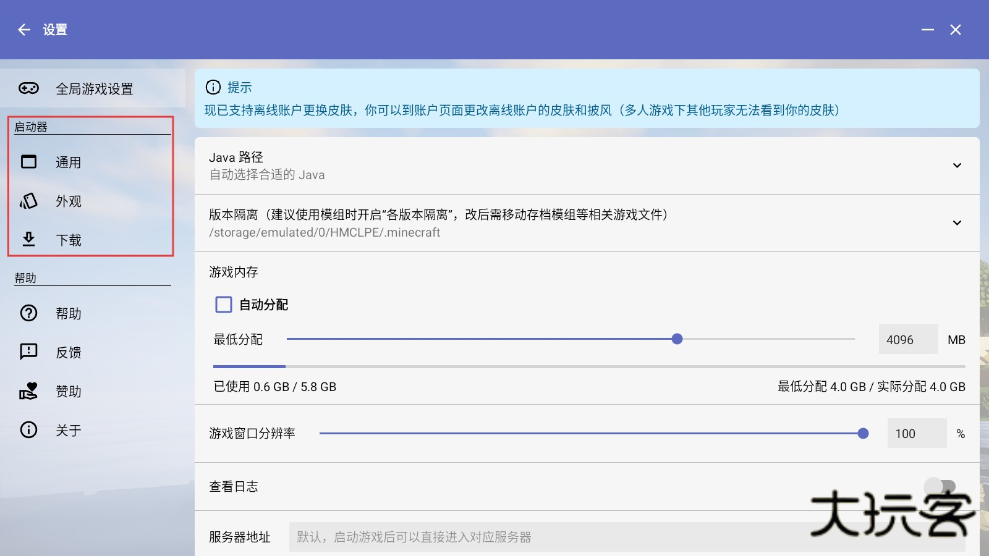Open the 赞助 page link

coord(69,391)
